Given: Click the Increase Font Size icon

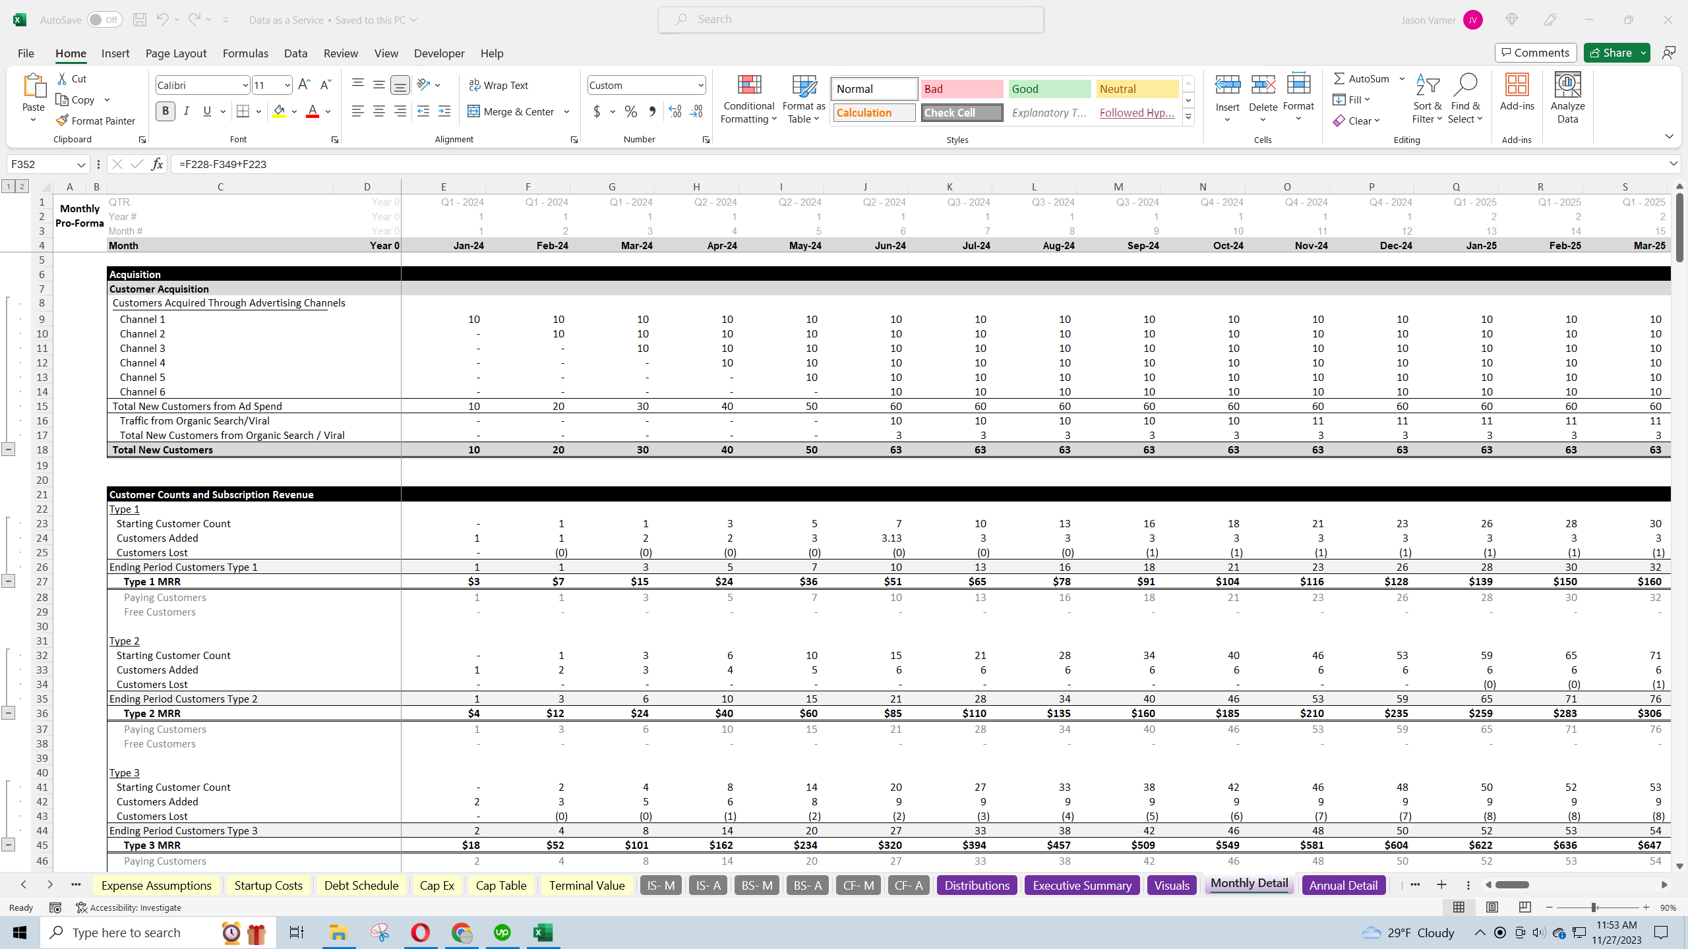Looking at the screenshot, I should point(304,84).
